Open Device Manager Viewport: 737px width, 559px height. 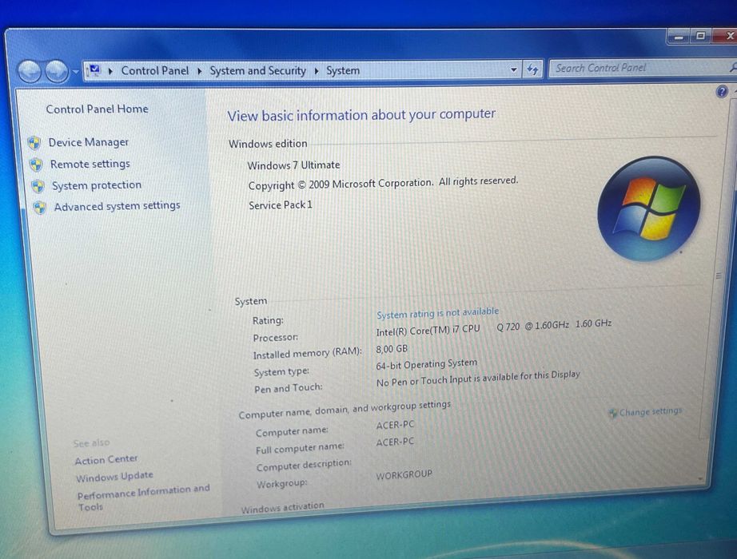coord(89,142)
